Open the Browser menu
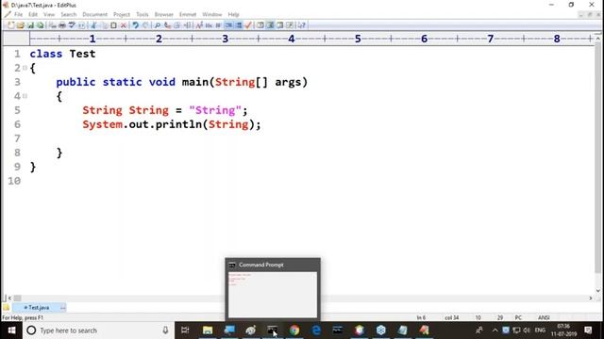The width and height of the screenshot is (604, 339). 163,15
